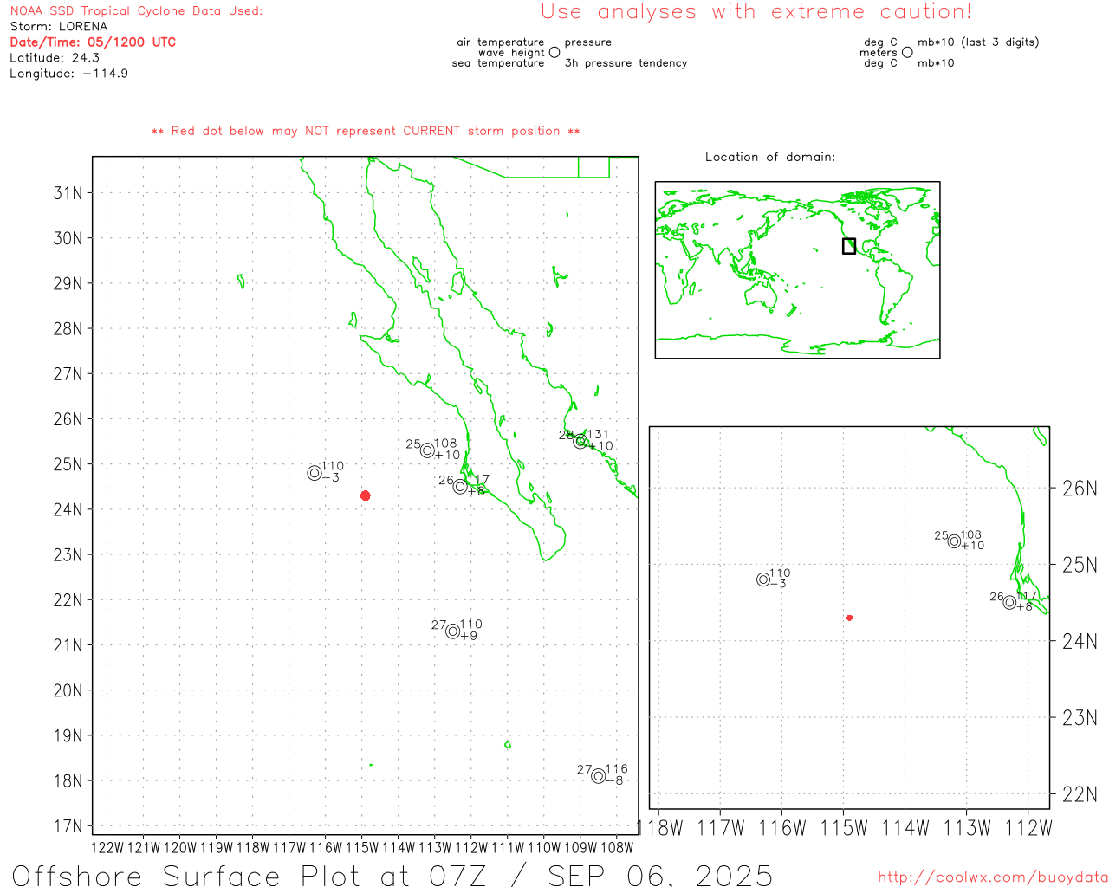This screenshot has height=887, width=1109.
Task: Click 'sea temperature' legend label
Action: click(x=498, y=63)
